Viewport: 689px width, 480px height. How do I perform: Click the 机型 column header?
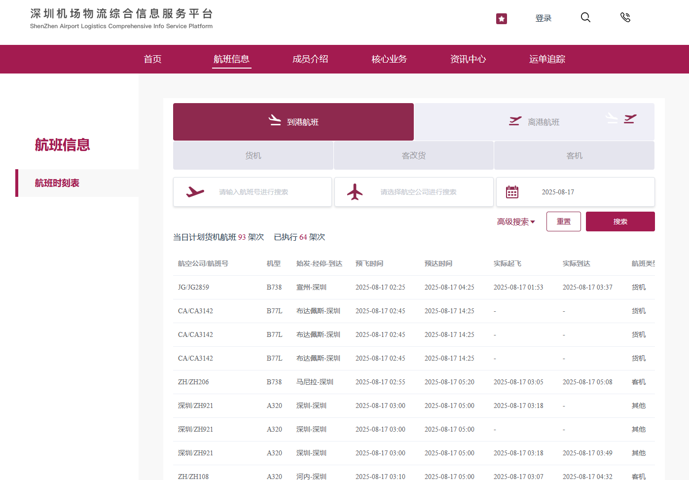pyautogui.click(x=274, y=264)
